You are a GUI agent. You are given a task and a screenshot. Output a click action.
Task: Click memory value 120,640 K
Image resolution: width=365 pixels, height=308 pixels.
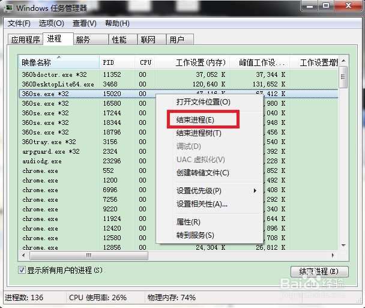pos(209,84)
